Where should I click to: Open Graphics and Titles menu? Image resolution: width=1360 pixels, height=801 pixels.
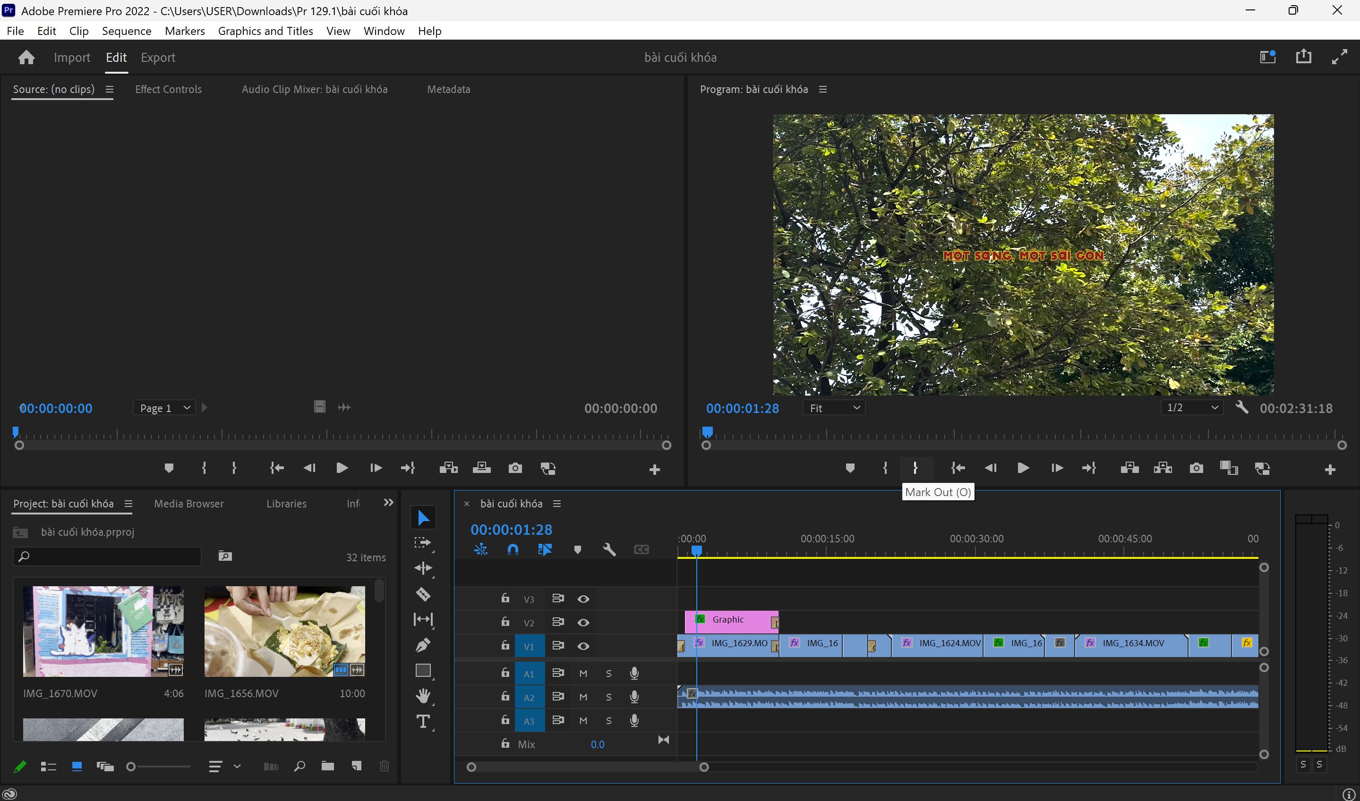click(x=265, y=31)
